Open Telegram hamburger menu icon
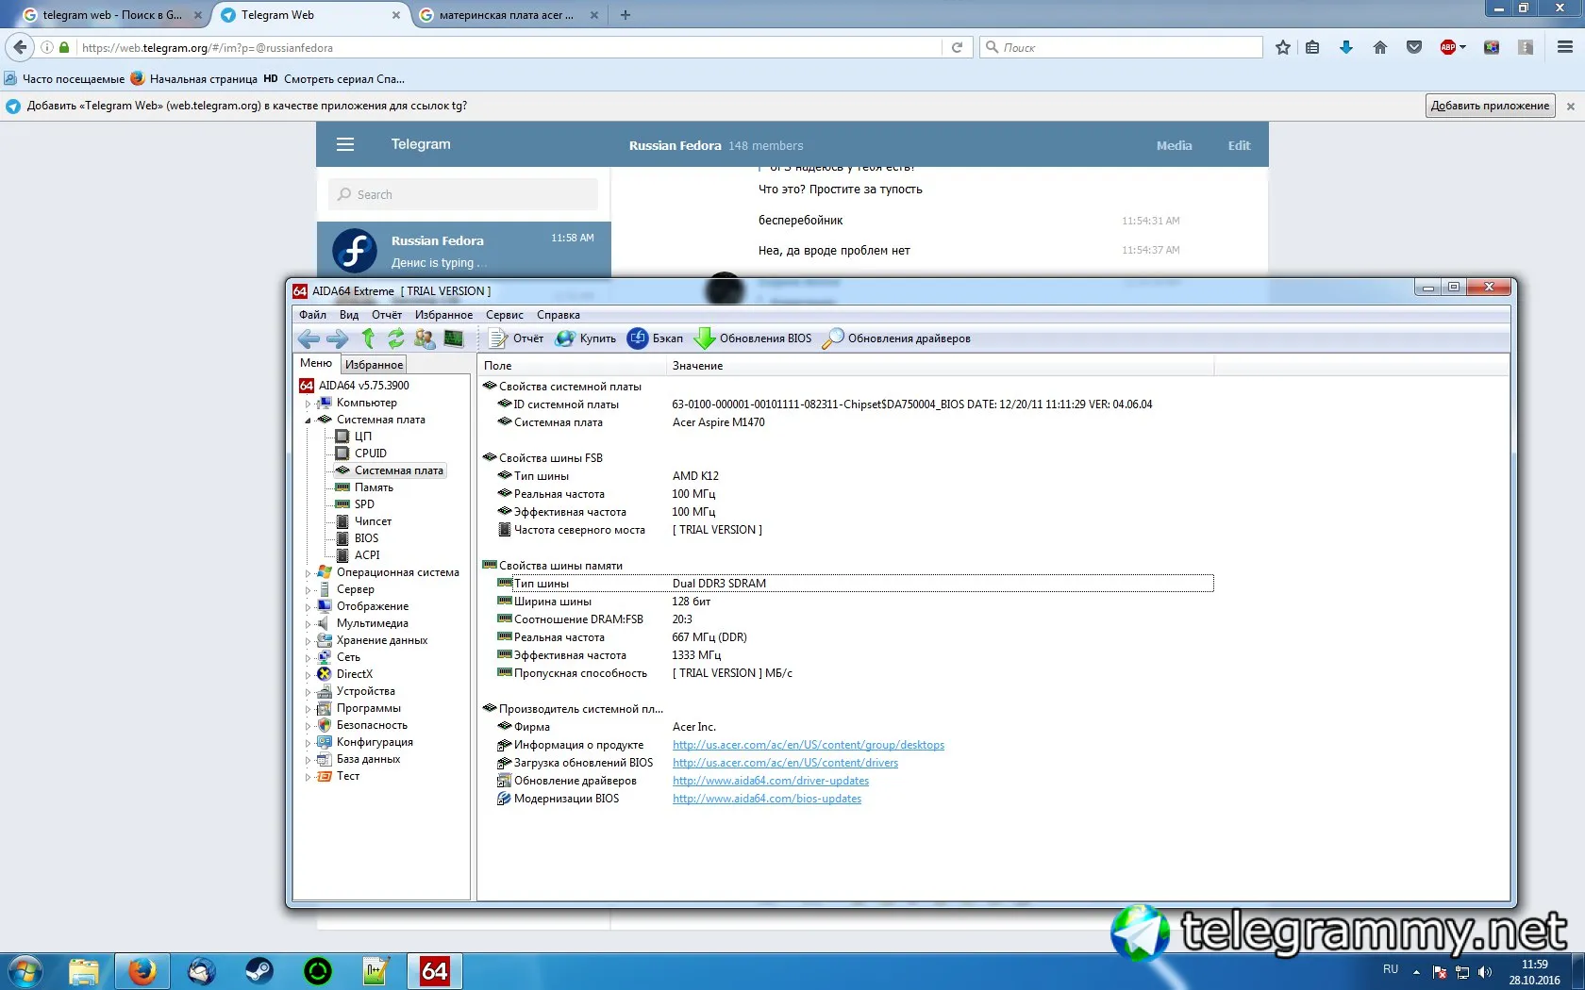 click(x=345, y=144)
